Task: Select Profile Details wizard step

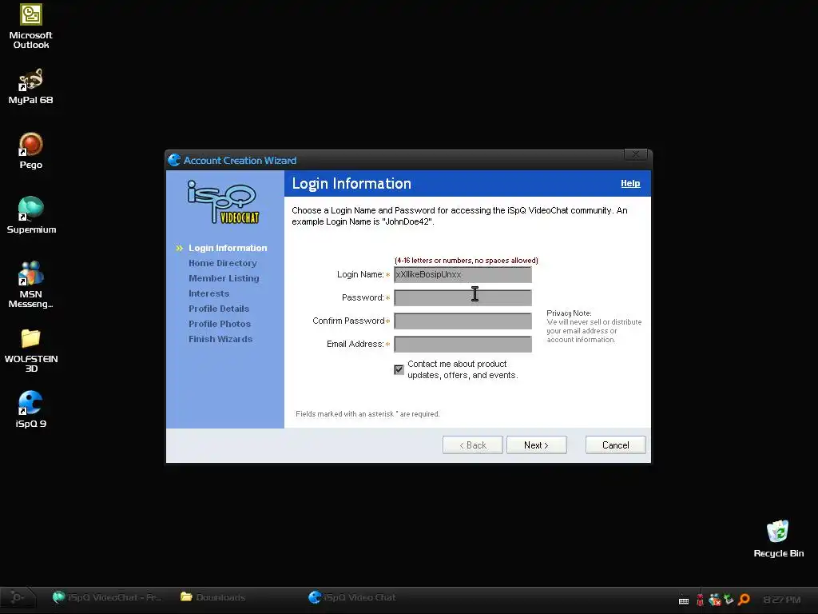Action: coord(219,309)
